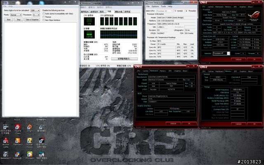
Task: Click Validate in the CPU-Z Memory window
Action: [238, 124]
